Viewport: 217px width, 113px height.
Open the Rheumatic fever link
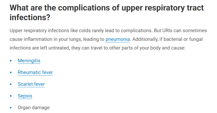tap(35, 72)
